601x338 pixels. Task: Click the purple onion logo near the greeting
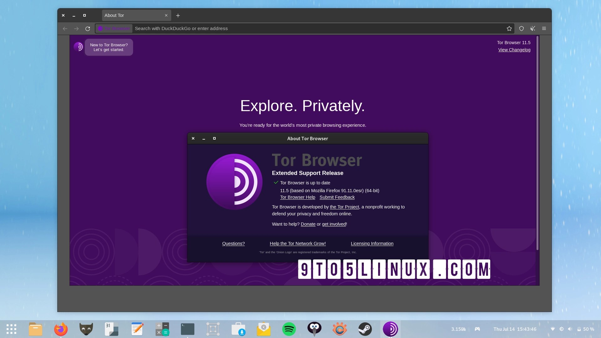(79, 47)
